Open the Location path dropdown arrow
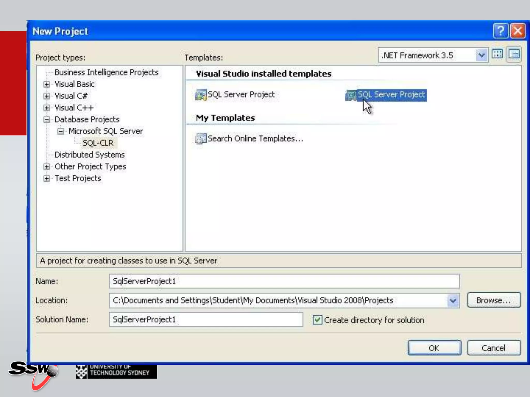530x397 pixels. tap(453, 301)
